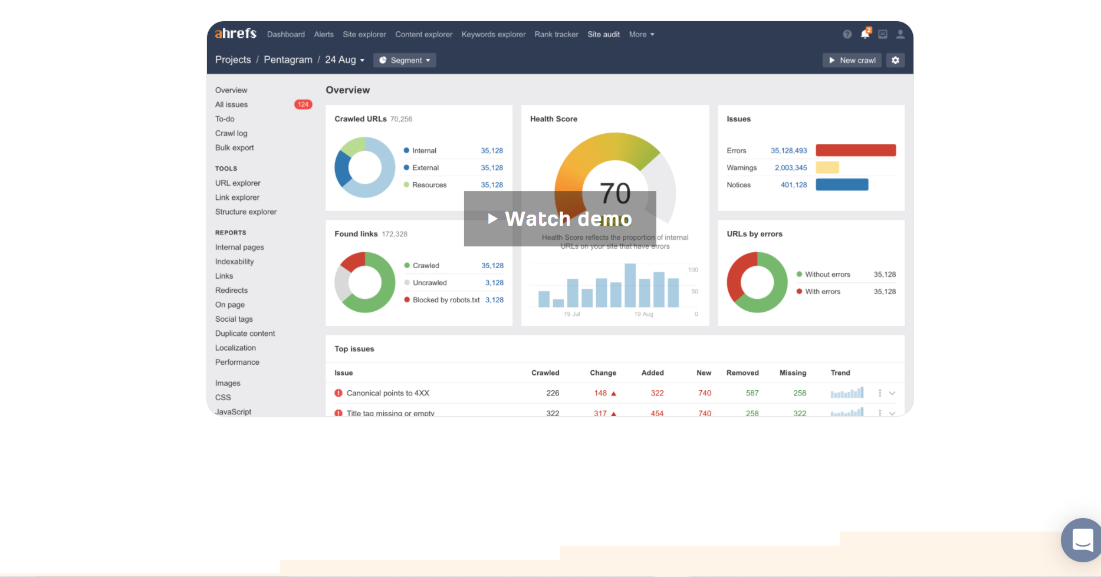The width and height of the screenshot is (1101, 577).
Task: Expand the Canonical points to 4XX row
Action: tap(892, 393)
